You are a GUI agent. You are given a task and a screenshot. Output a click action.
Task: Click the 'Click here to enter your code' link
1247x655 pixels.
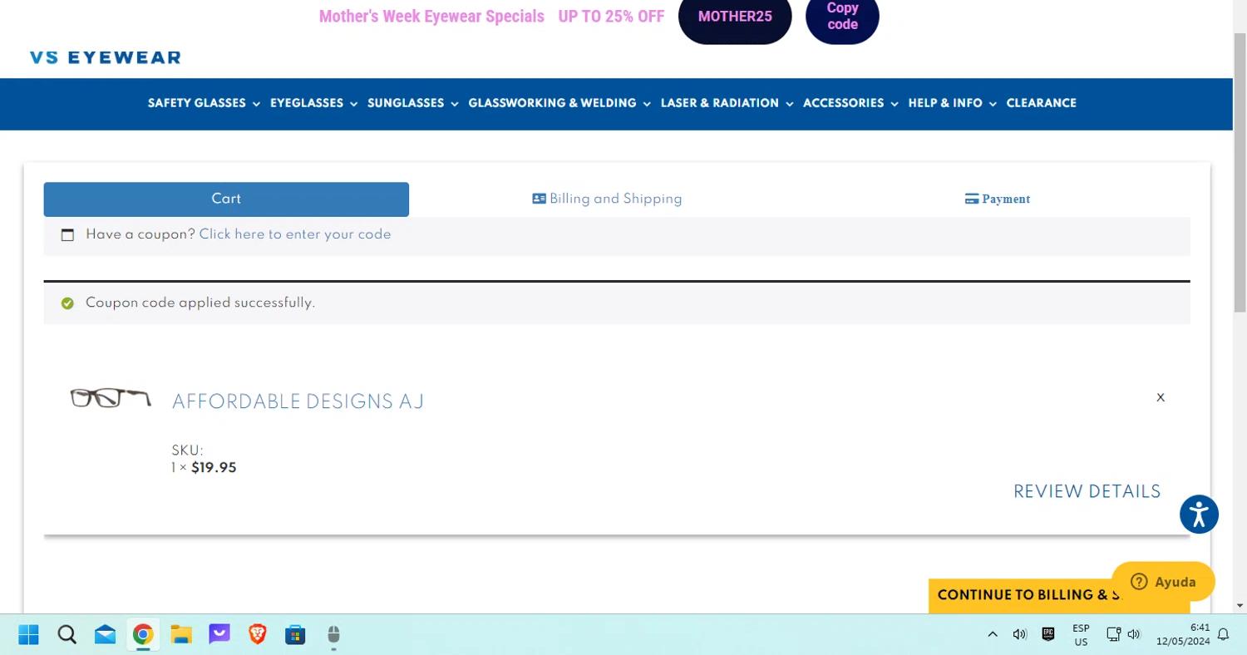point(295,234)
